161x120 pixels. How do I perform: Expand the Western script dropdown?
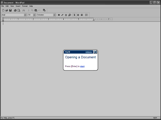pos(54,15)
